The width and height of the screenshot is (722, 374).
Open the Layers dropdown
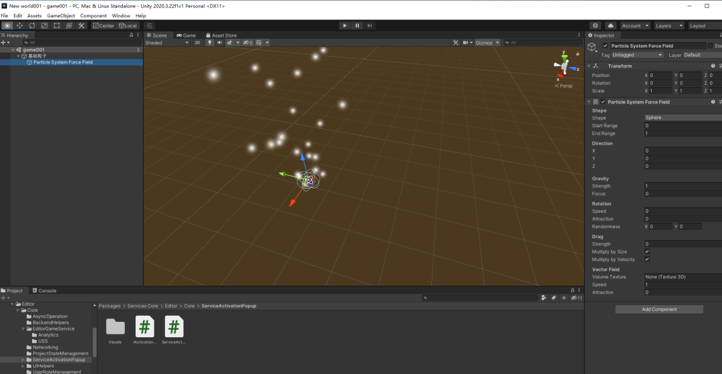669,26
